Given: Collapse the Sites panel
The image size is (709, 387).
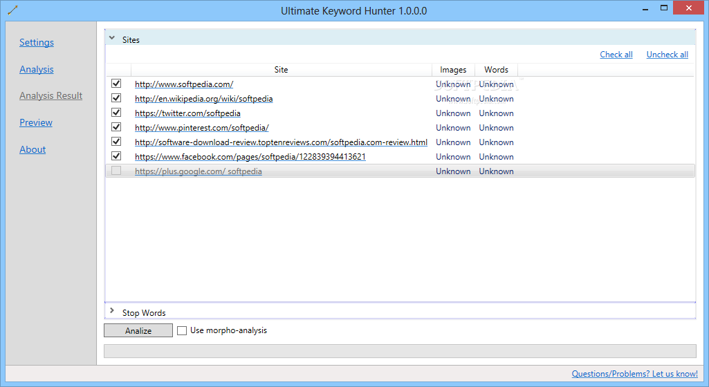Looking at the screenshot, I should click(112, 39).
